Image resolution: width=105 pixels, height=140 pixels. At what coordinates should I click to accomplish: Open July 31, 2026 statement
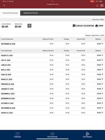coord(6,60)
